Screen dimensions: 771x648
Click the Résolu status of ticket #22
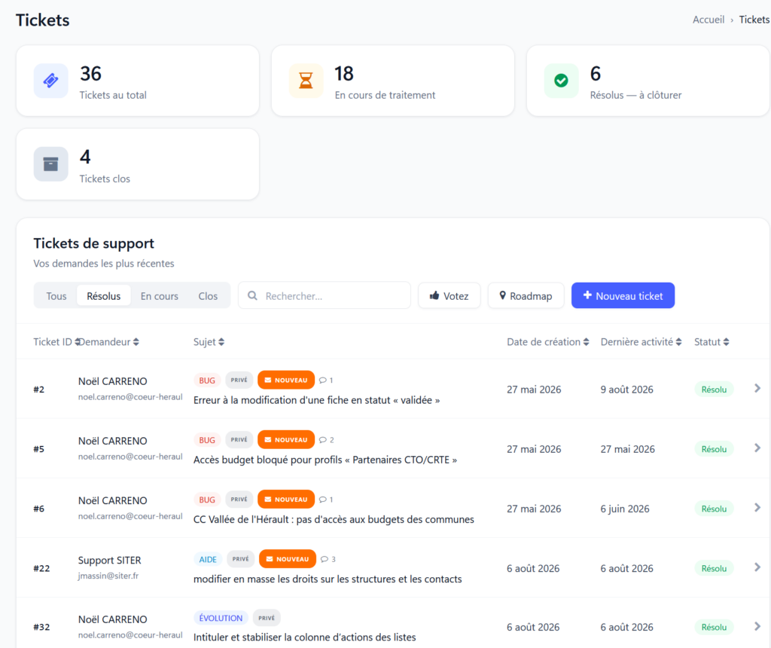714,568
